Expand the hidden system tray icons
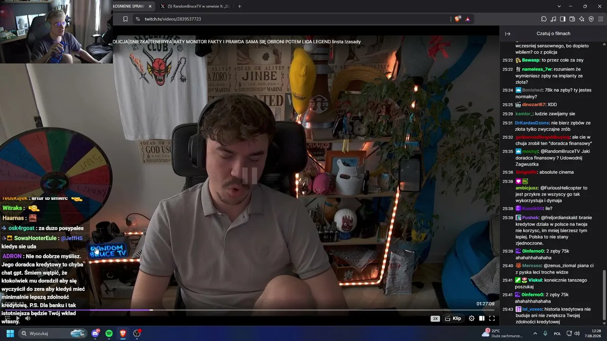 [x=535, y=333]
